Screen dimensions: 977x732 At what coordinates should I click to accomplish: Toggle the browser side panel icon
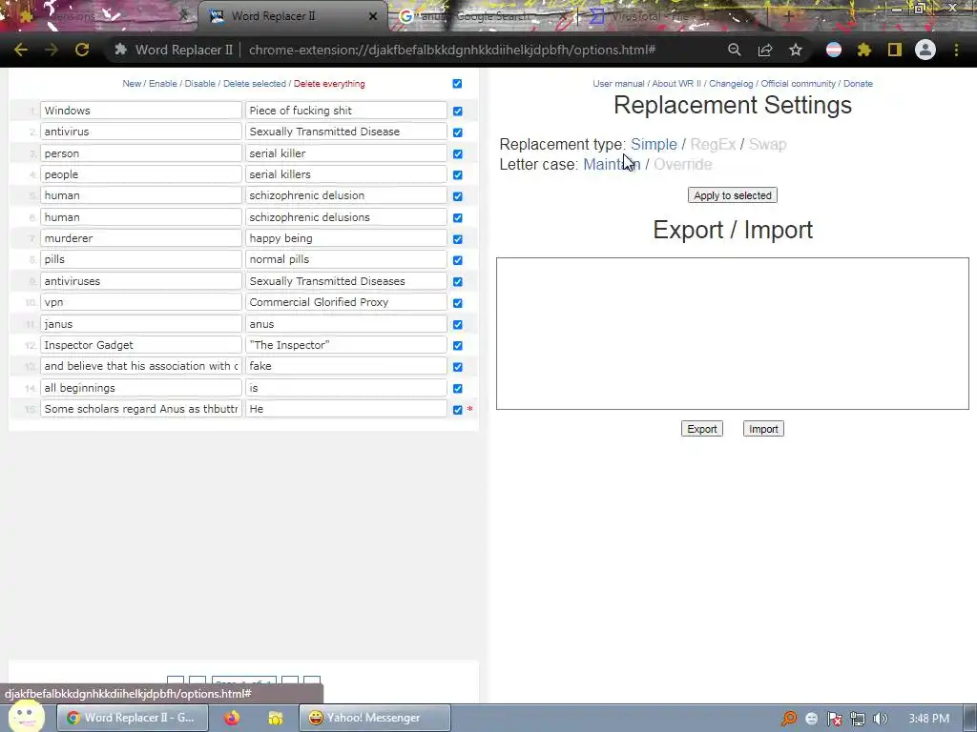(x=894, y=50)
